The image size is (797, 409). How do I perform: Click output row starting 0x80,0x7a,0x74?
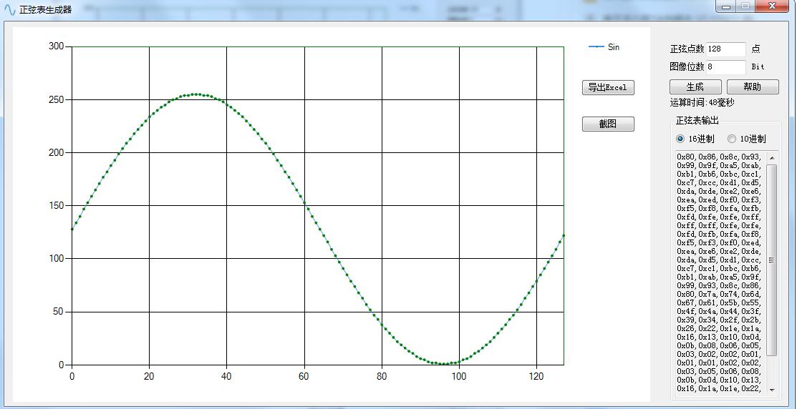pos(719,294)
